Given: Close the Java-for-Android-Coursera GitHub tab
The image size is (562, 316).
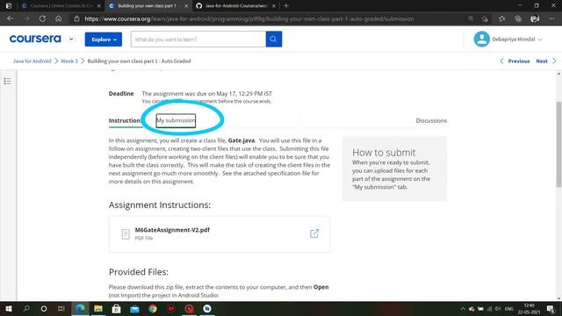Looking at the screenshot, I should coord(274,6).
